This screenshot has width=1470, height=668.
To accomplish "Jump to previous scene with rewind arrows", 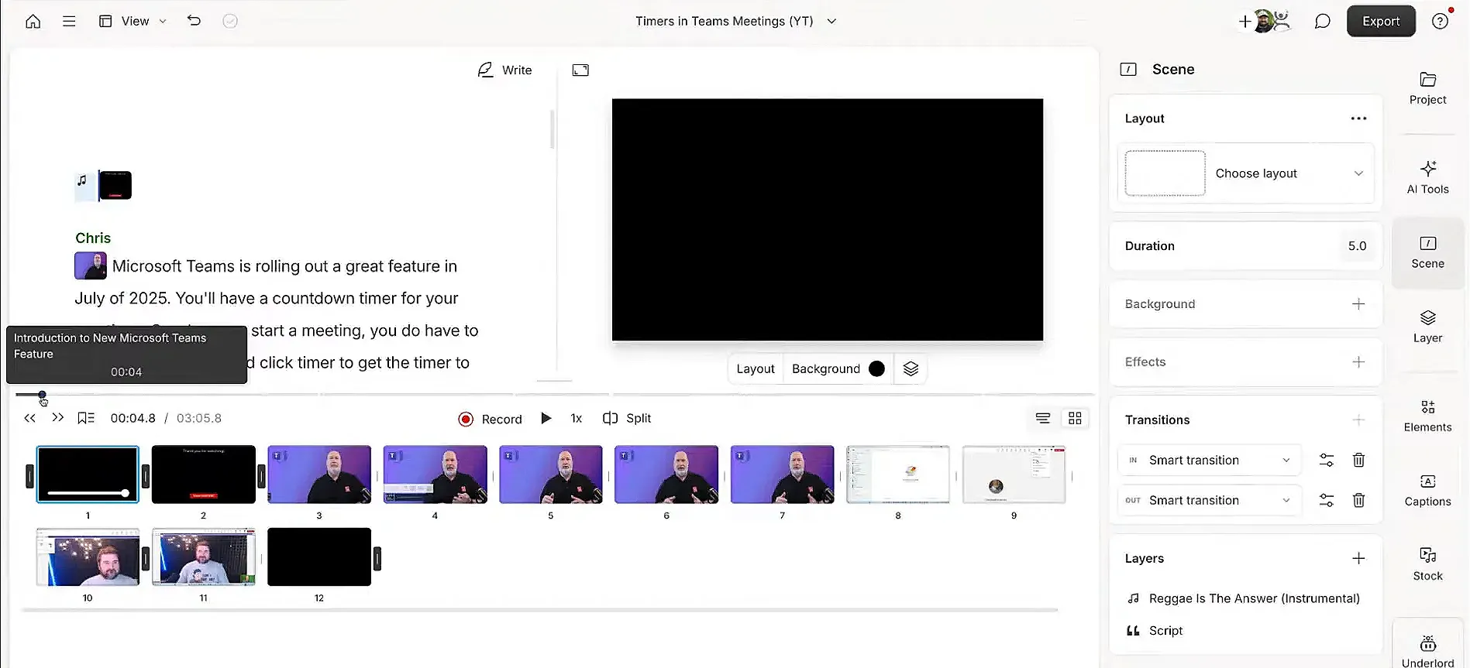I will coord(29,418).
